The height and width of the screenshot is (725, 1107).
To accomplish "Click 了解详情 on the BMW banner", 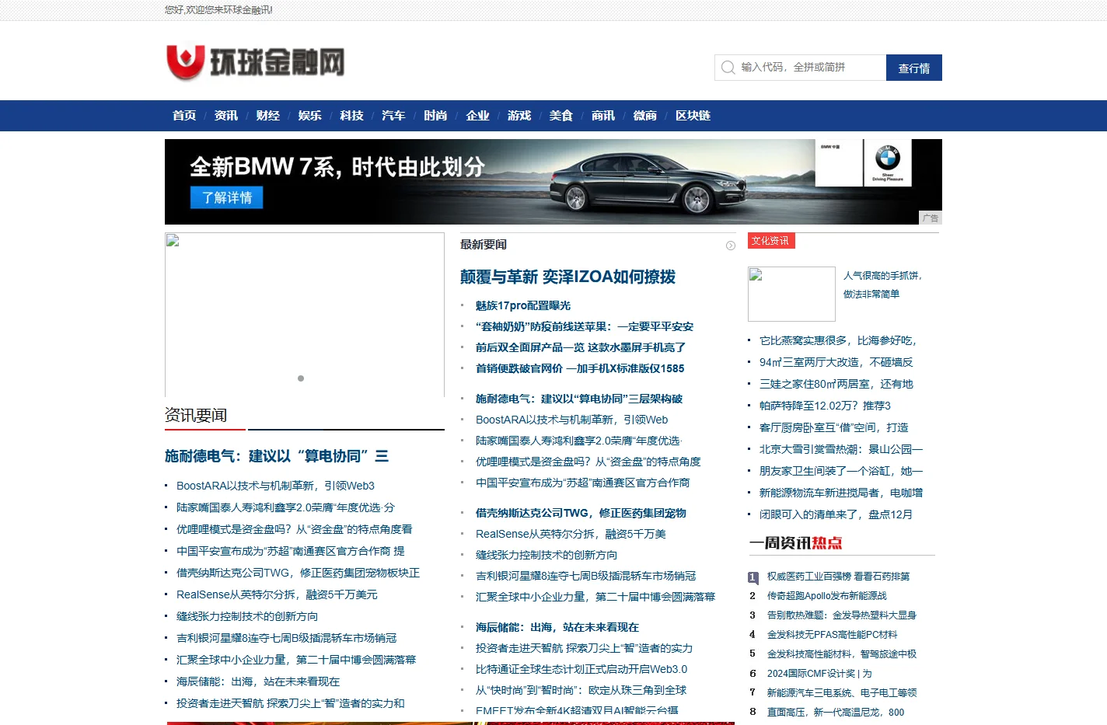I will 227,197.
